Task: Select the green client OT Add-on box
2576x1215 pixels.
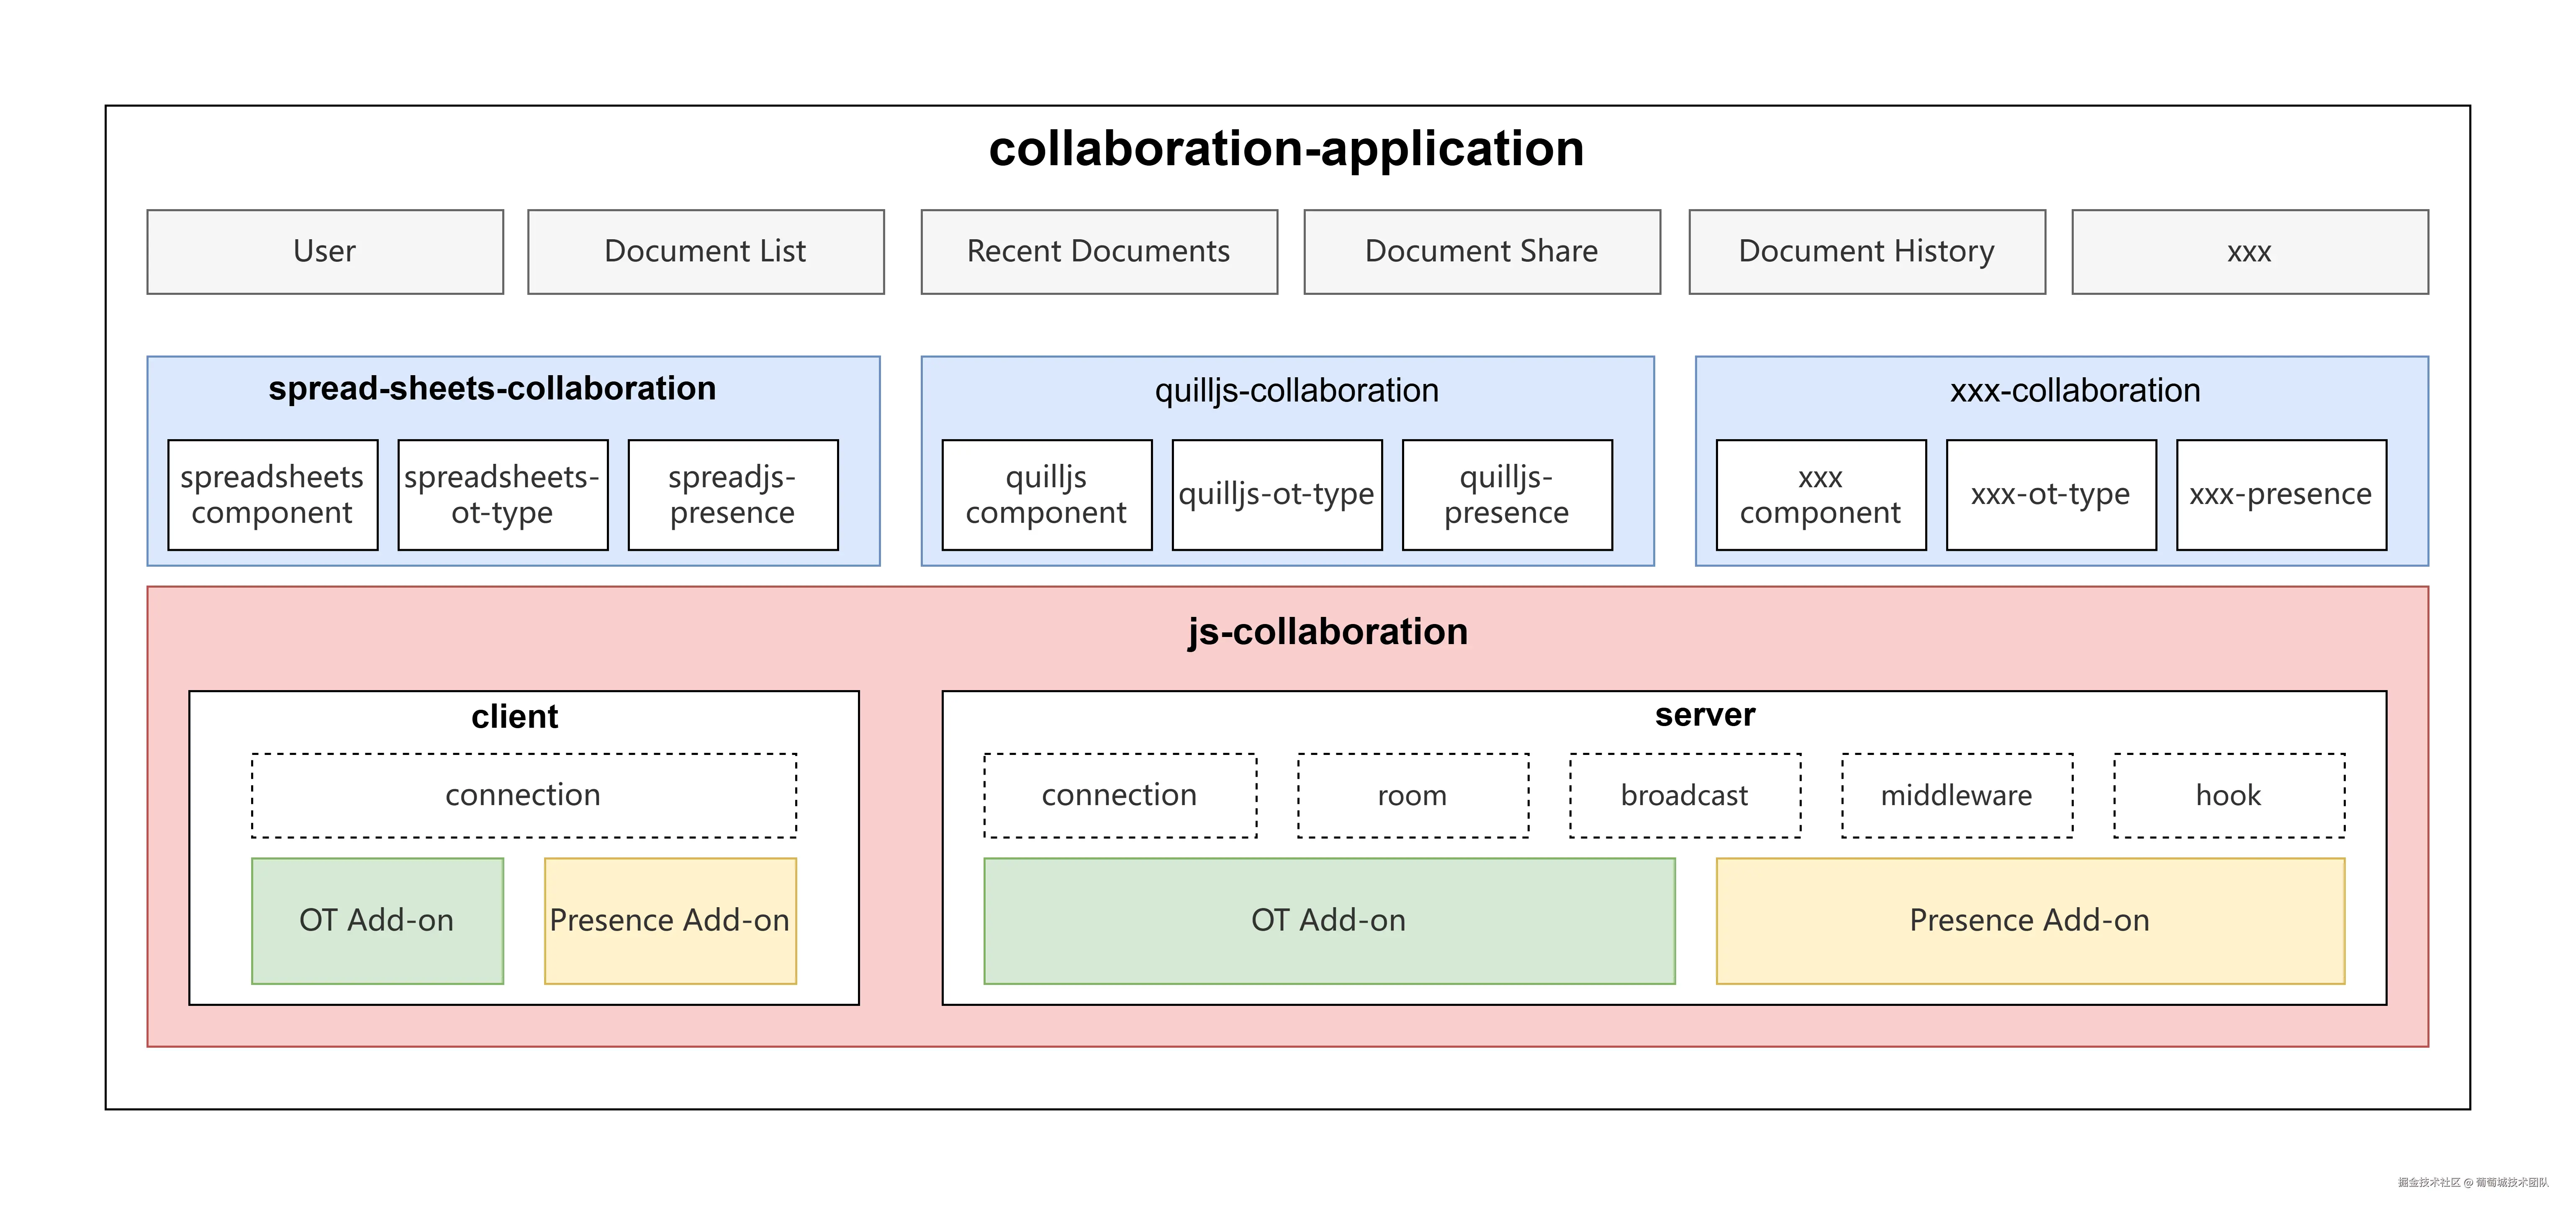Action: click(377, 920)
